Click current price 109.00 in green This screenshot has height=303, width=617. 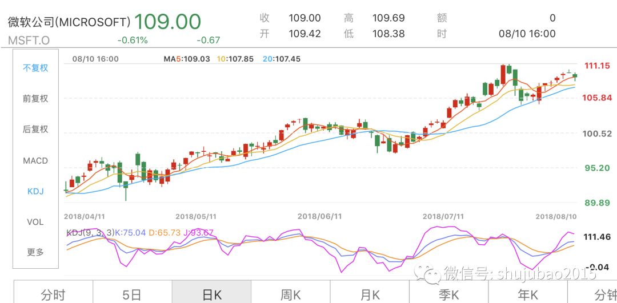click(x=167, y=21)
